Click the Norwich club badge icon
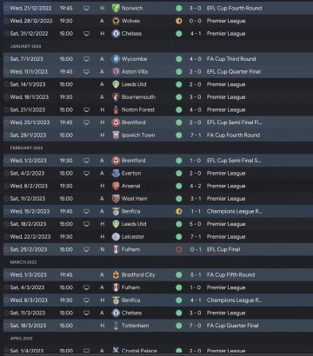The width and height of the screenshot is (313, 356). [x=116, y=8]
